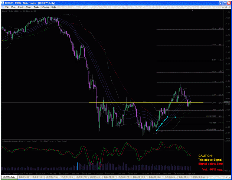Click the MetaTrader app icon in title bar
Image resolution: width=232 pixels, height=180 pixels.
click(3, 3)
